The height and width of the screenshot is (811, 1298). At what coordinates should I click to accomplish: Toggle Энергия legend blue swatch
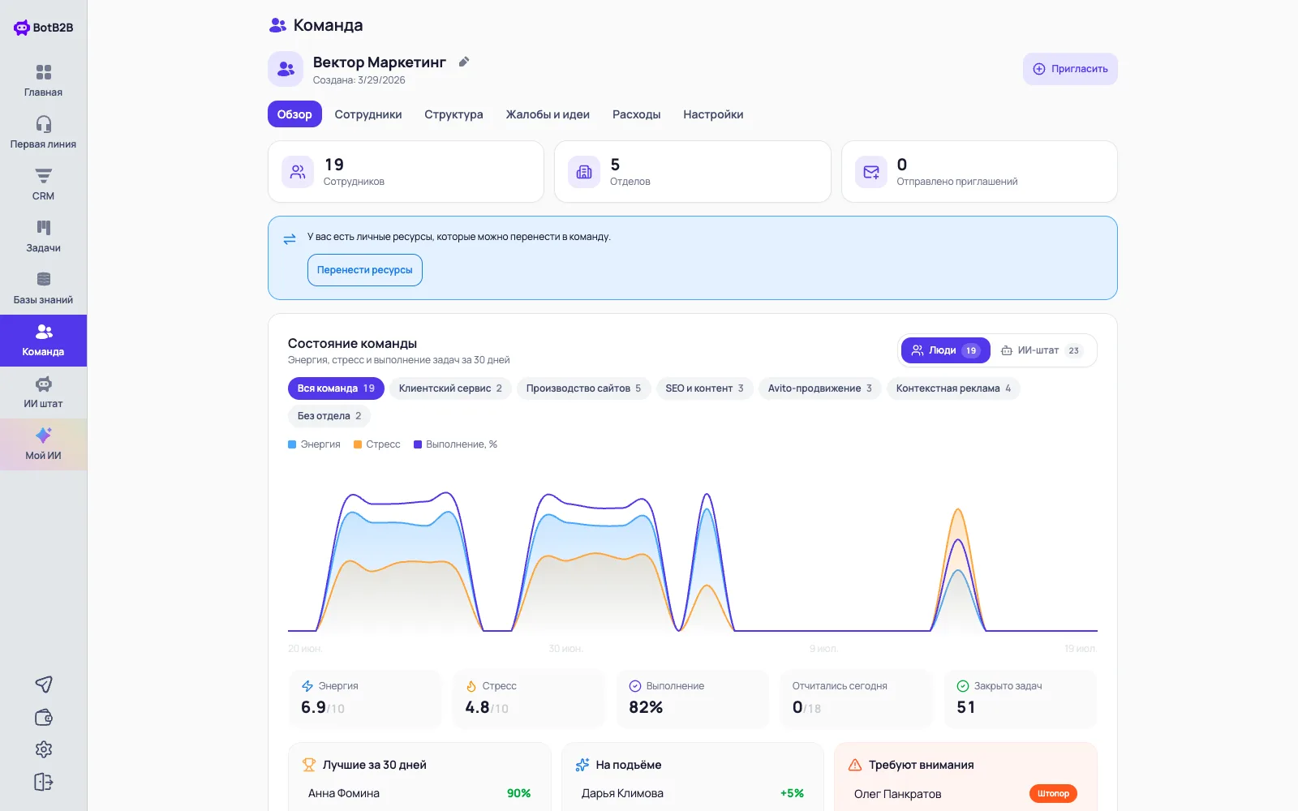pyautogui.click(x=292, y=444)
